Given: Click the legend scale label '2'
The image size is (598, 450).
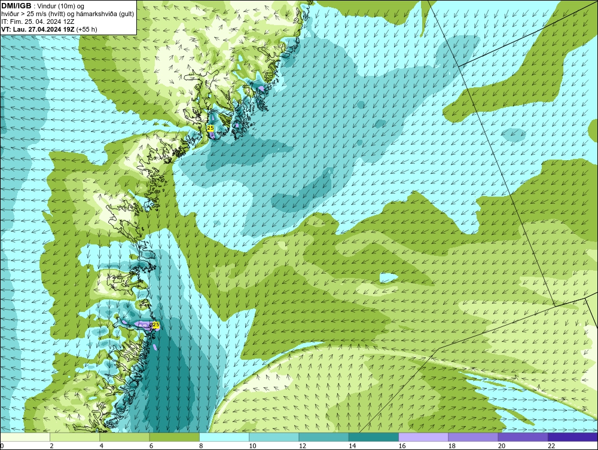Looking at the screenshot, I should pos(51,446).
